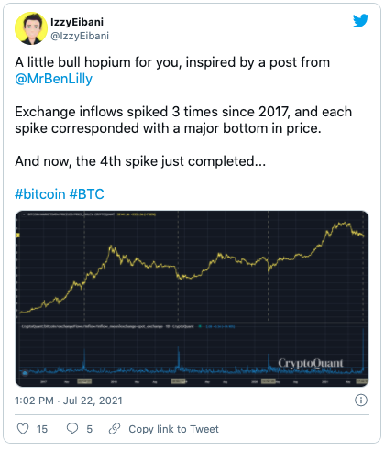The width and height of the screenshot is (385, 450).
Task: Open the CryptoQuant chart image
Action: point(192,299)
